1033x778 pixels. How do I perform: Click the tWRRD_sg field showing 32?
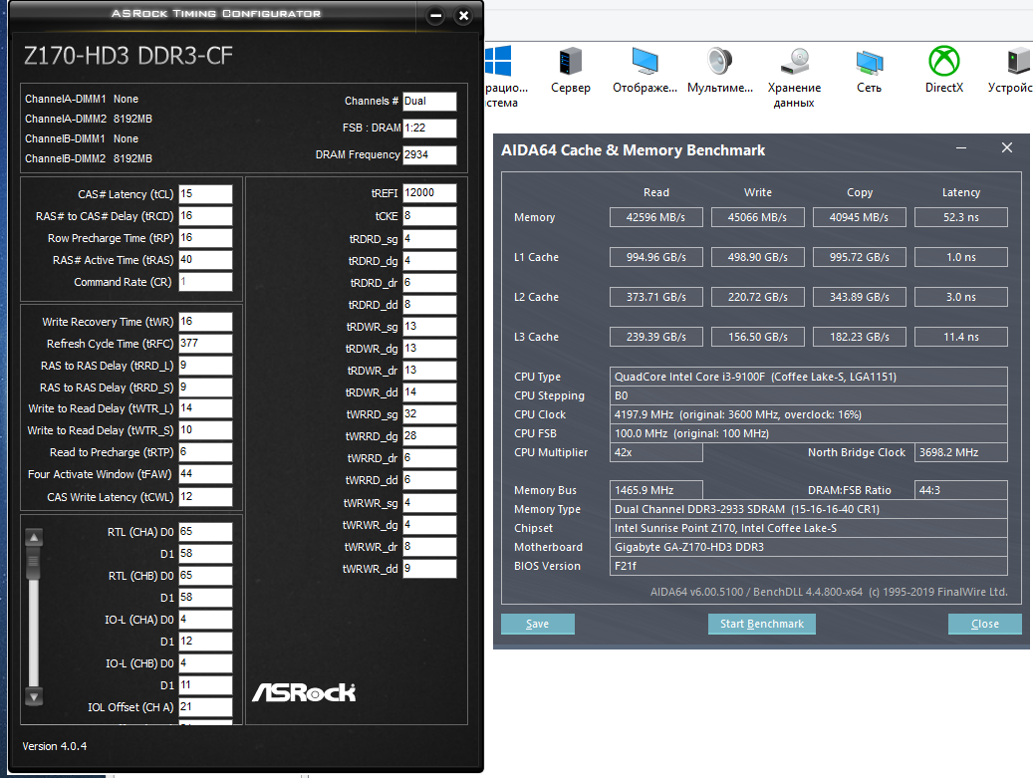tap(429, 414)
